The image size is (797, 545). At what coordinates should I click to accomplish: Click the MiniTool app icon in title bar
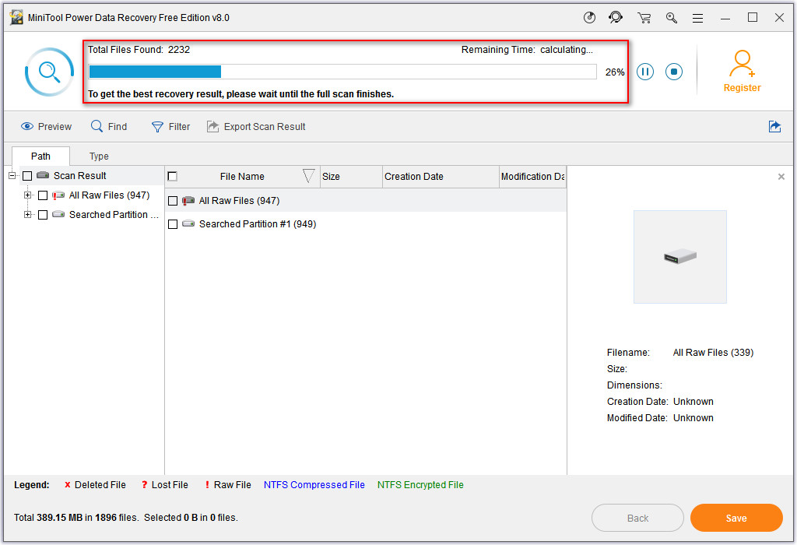16,18
